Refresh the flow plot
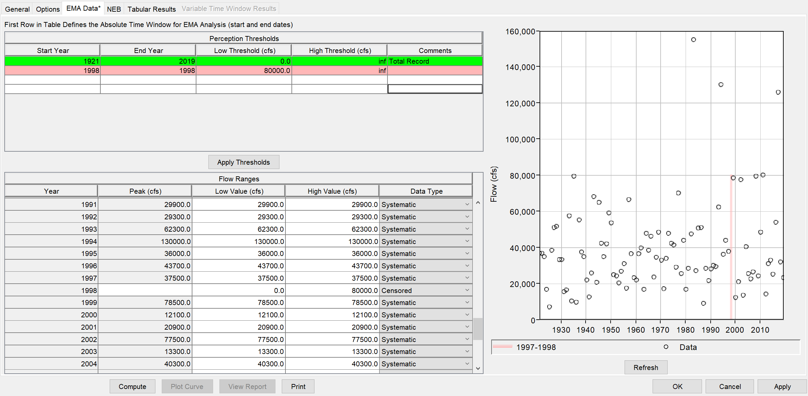 (646, 367)
